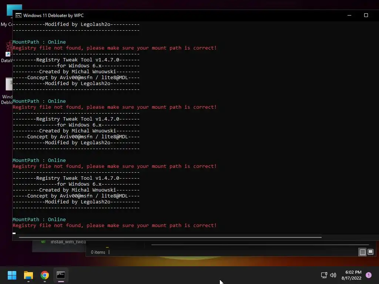Open the notification badge showing 1
Screen dimensions: 379x284
click(x=369, y=275)
